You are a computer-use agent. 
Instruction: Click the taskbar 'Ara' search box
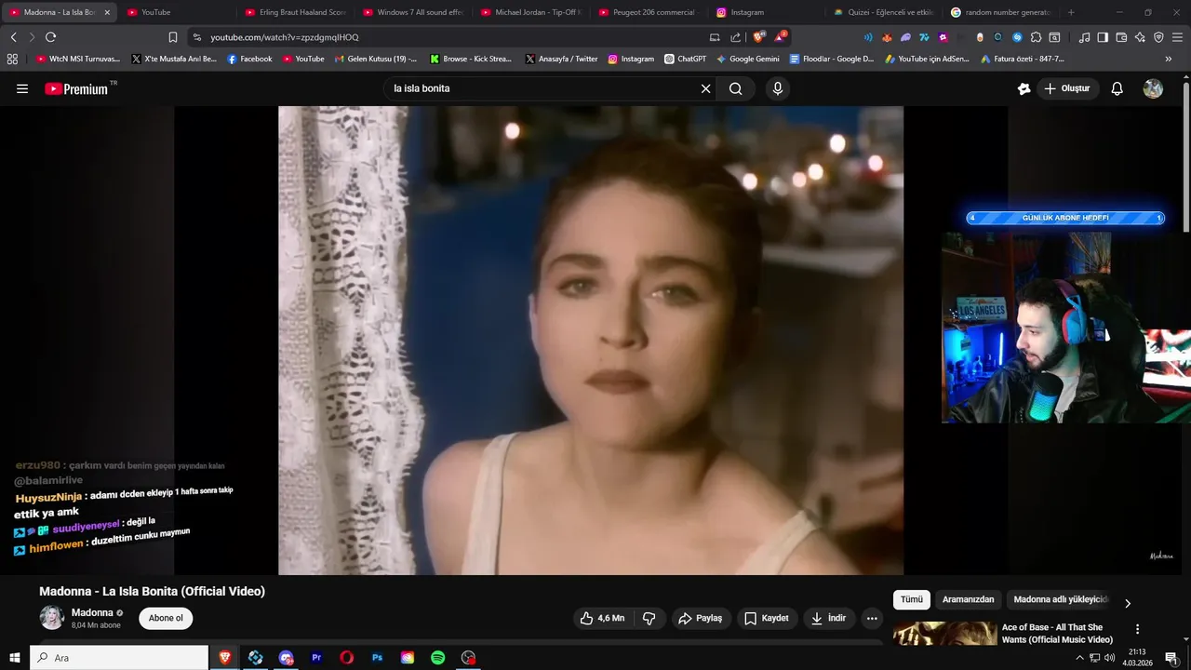coord(119,658)
